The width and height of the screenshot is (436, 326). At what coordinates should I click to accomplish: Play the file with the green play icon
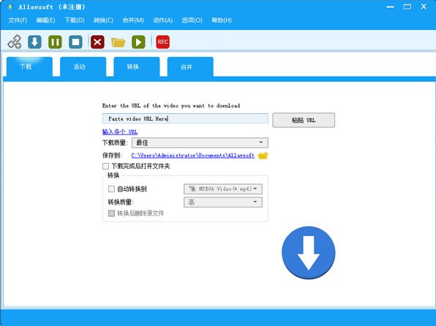138,42
